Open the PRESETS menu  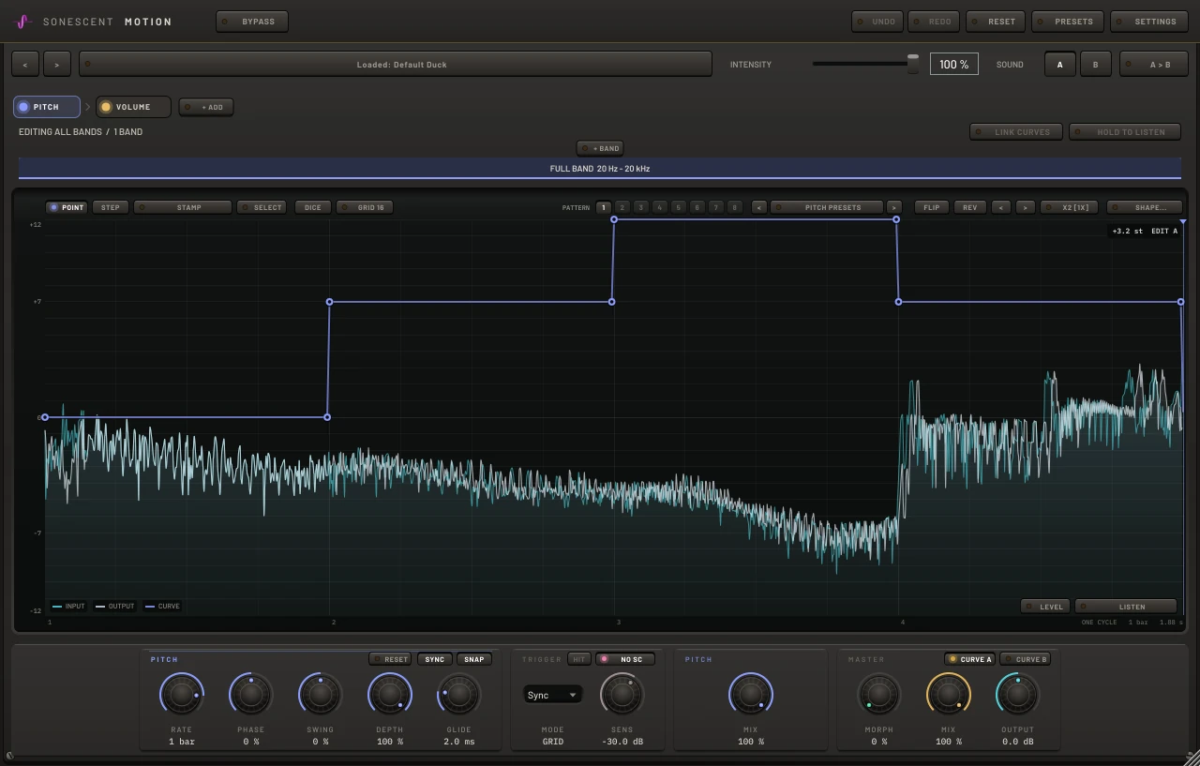pos(1068,22)
